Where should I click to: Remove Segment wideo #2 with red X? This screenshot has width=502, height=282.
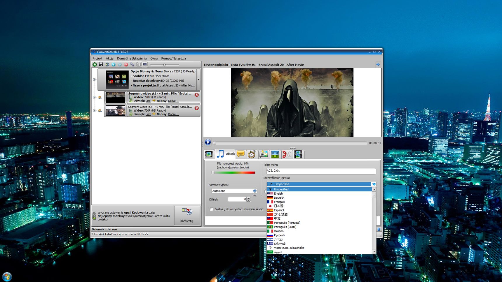coord(197,108)
